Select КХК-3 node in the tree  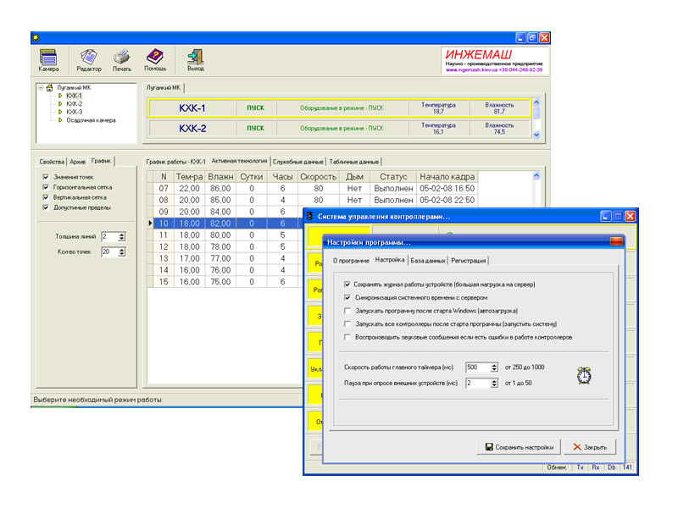(x=75, y=112)
